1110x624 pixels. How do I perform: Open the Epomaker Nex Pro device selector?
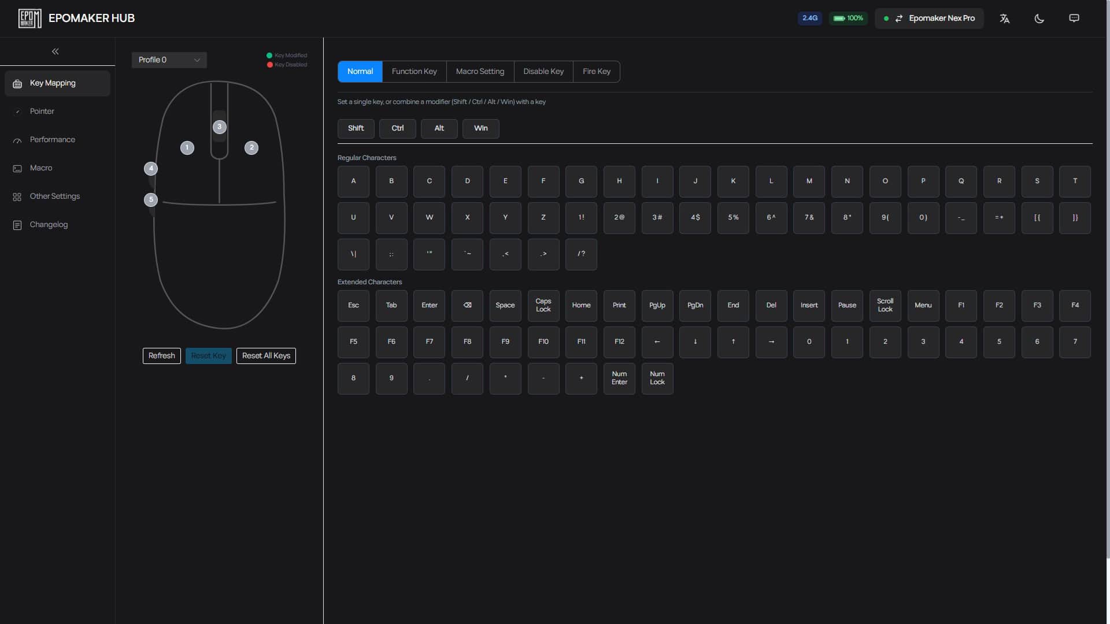click(x=929, y=18)
